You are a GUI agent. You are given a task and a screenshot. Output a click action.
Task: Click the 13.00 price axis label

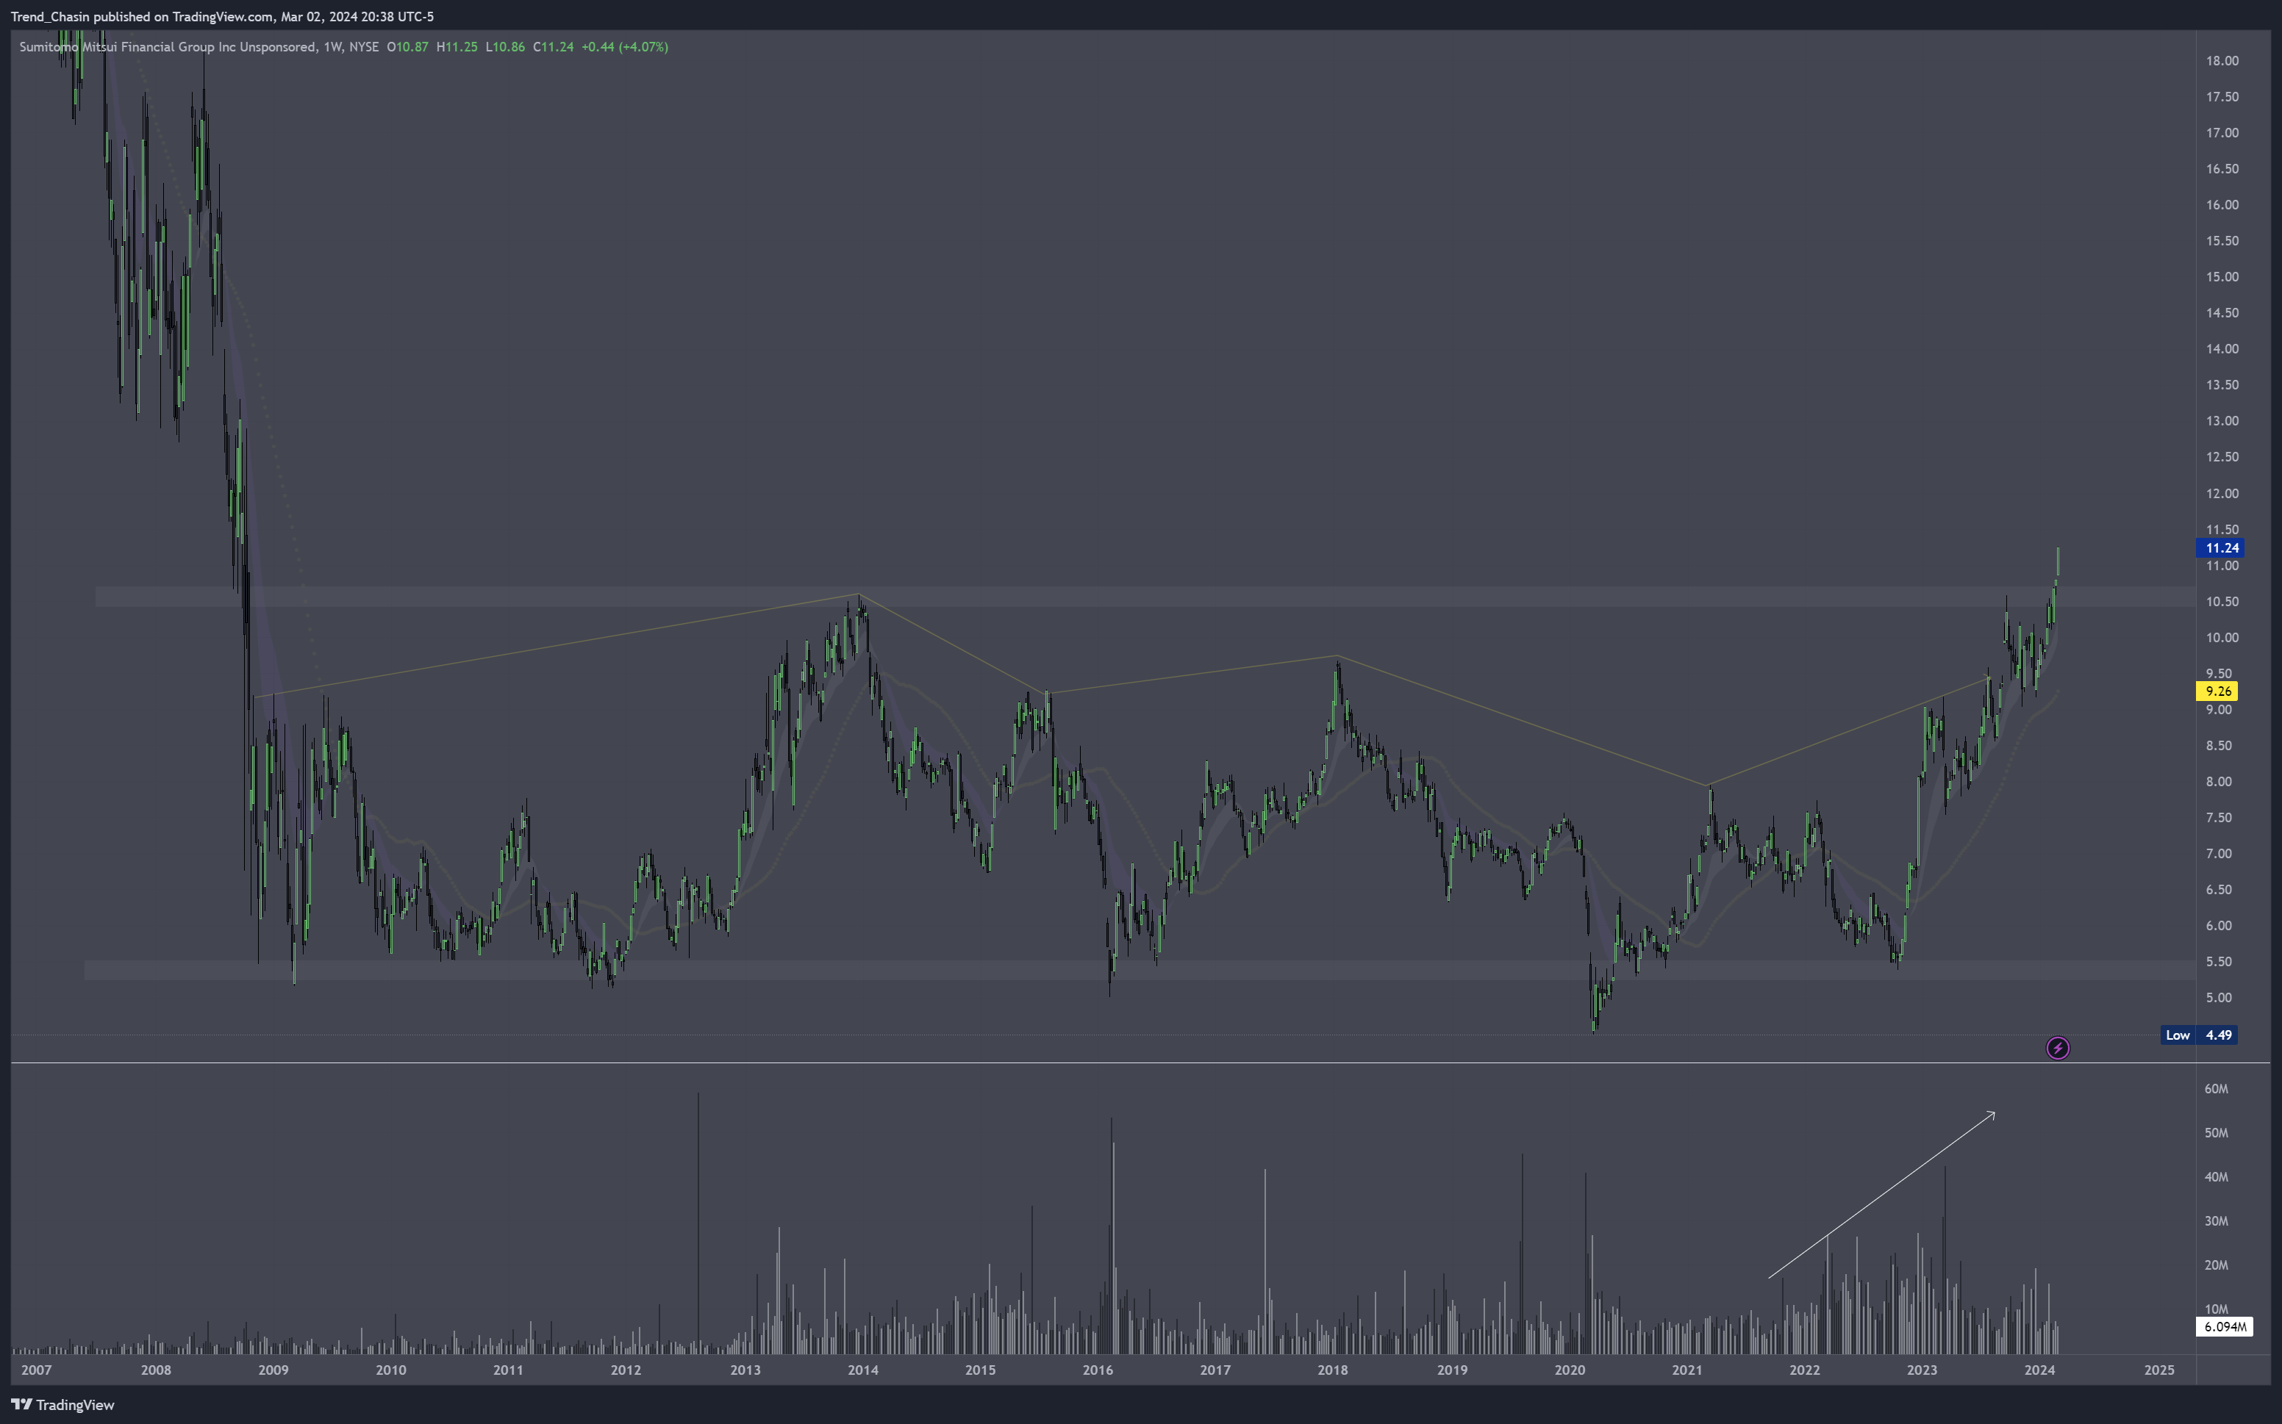pyautogui.click(x=2222, y=421)
